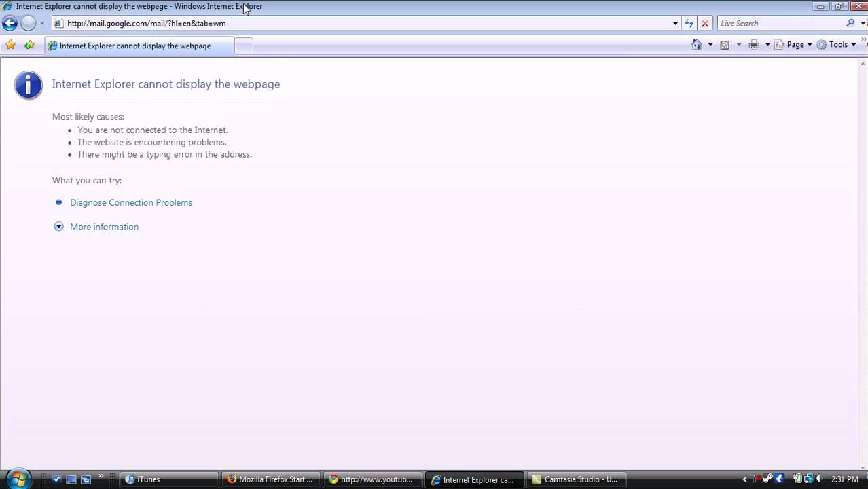Click the Back navigation arrow
Screen dimensions: 868x489
(x=10, y=23)
